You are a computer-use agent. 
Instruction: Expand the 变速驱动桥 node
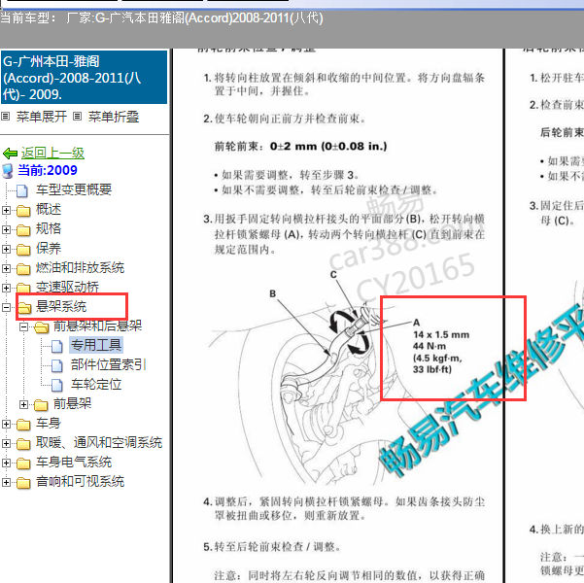(6, 288)
